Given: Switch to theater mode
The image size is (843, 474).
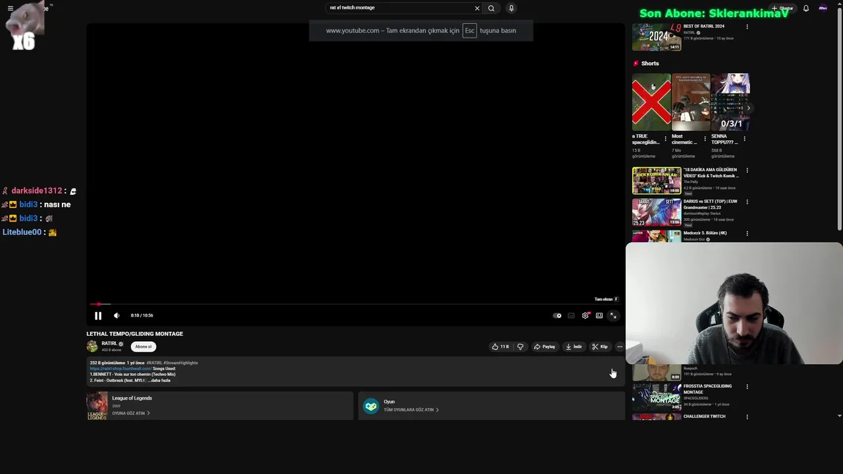Looking at the screenshot, I should pos(599,315).
